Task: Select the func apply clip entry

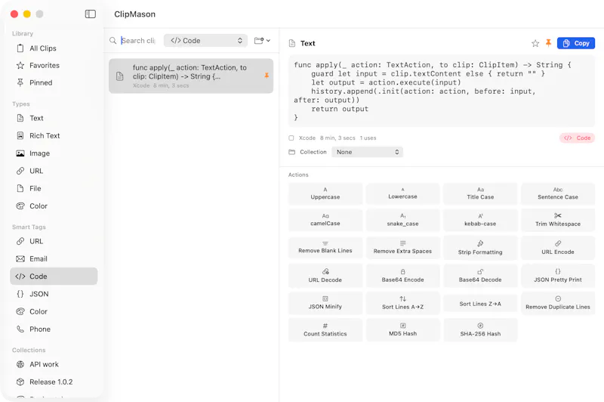Action: pyautogui.click(x=191, y=76)
